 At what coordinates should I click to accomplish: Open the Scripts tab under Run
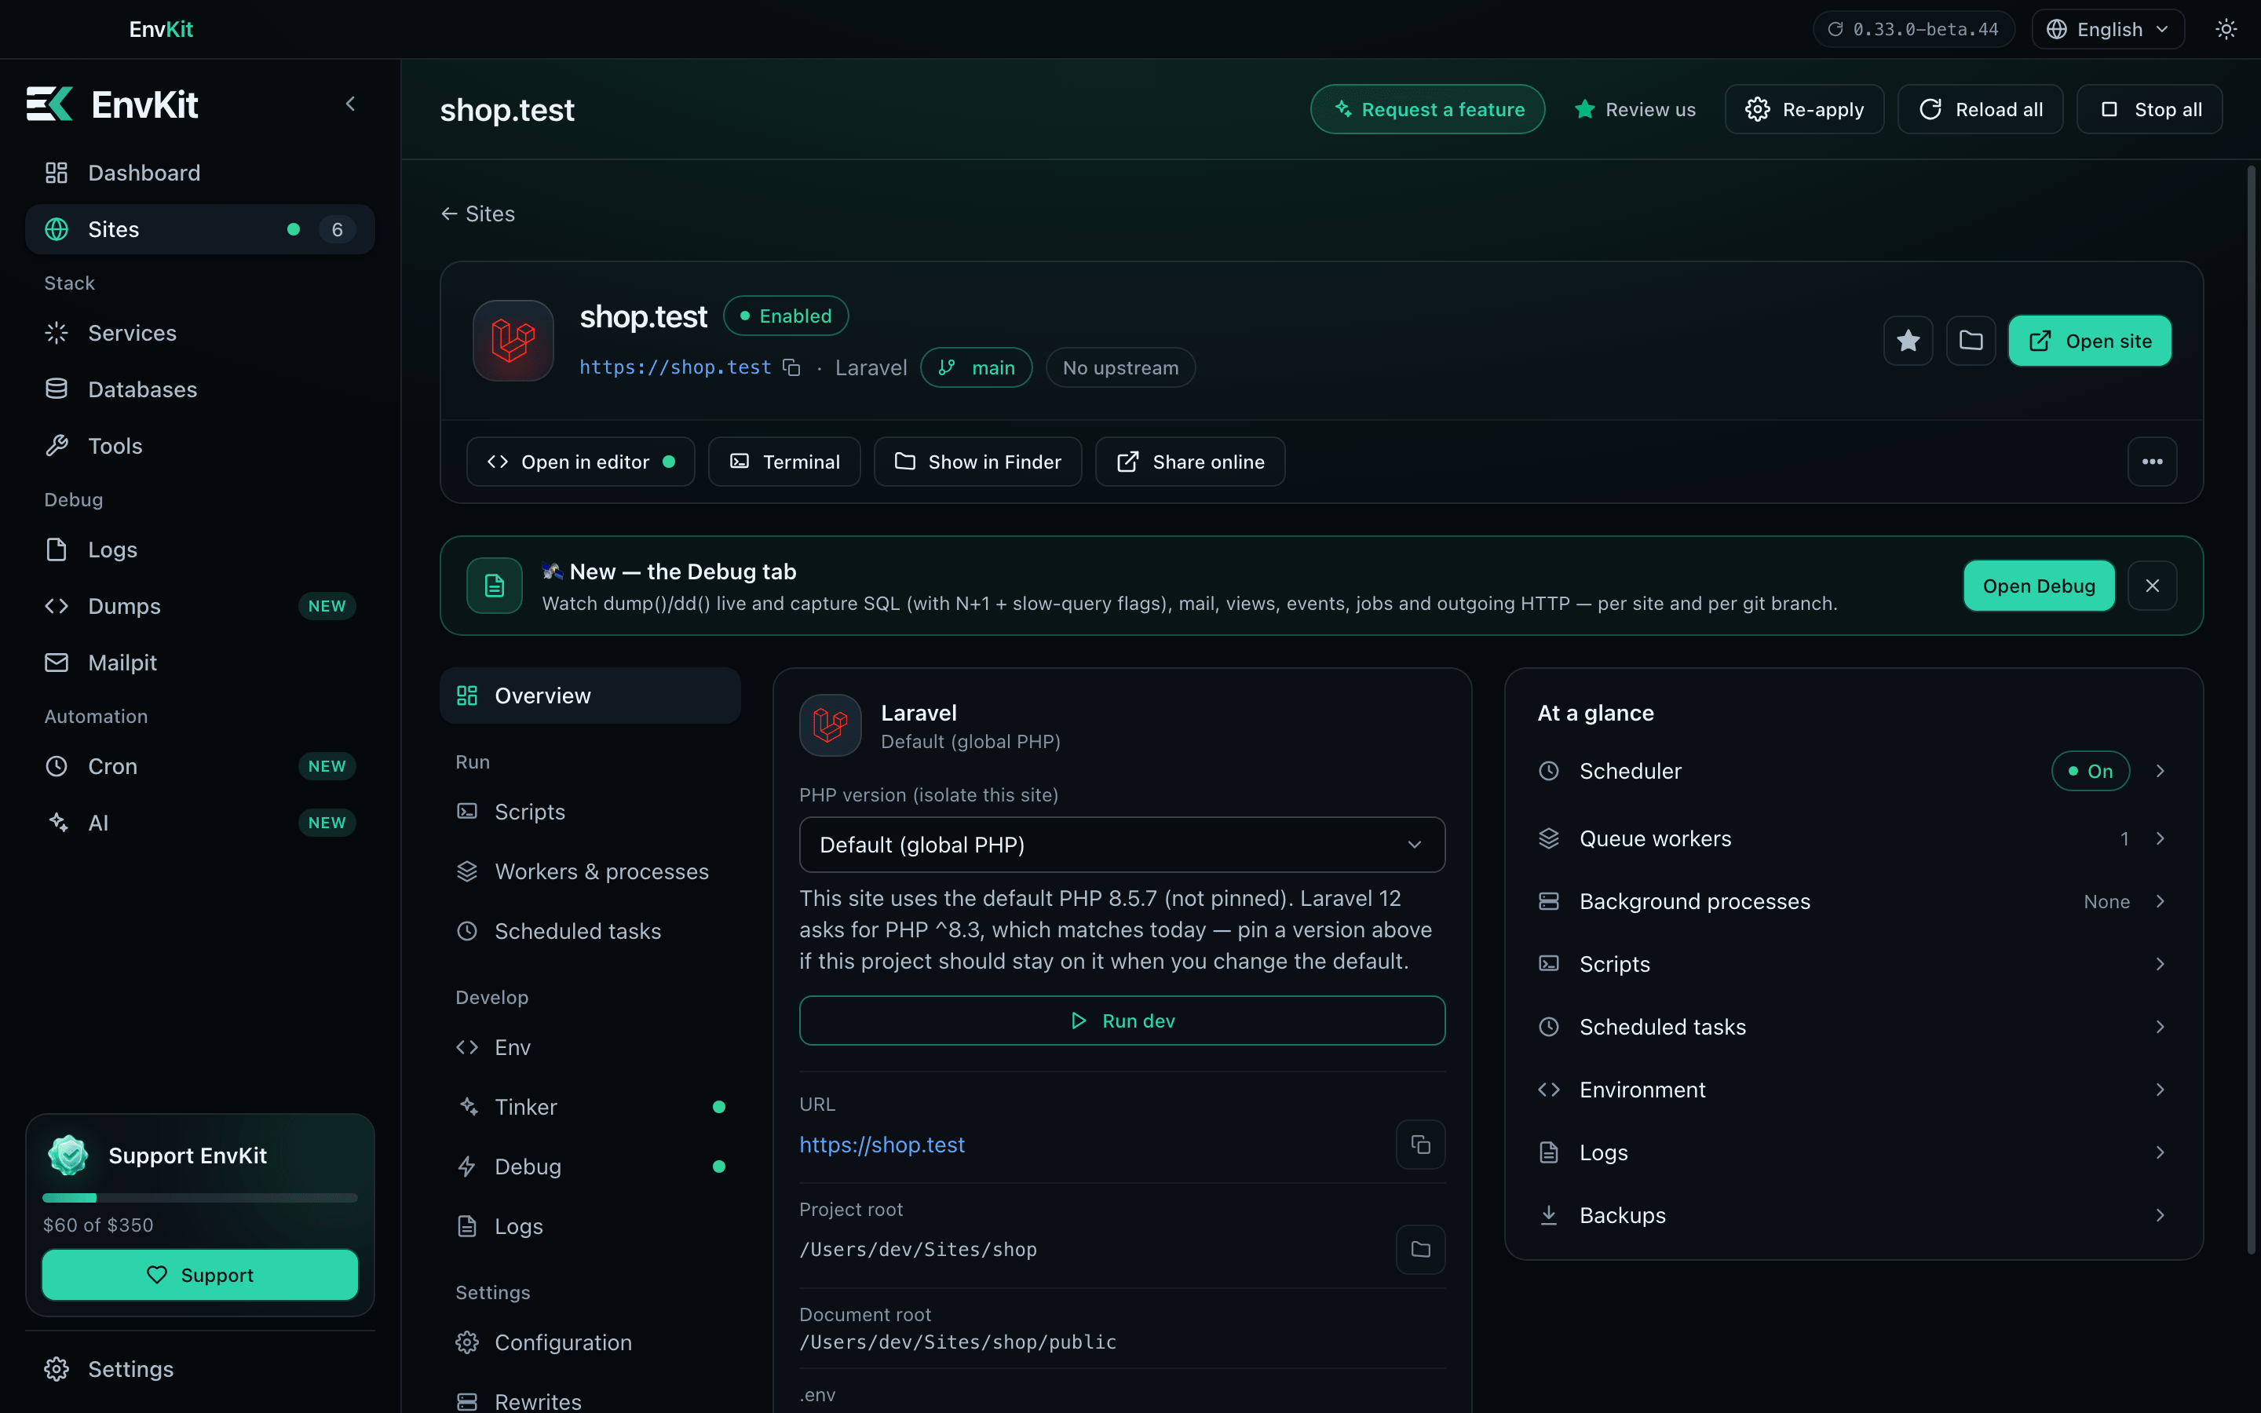click(590, 811)
